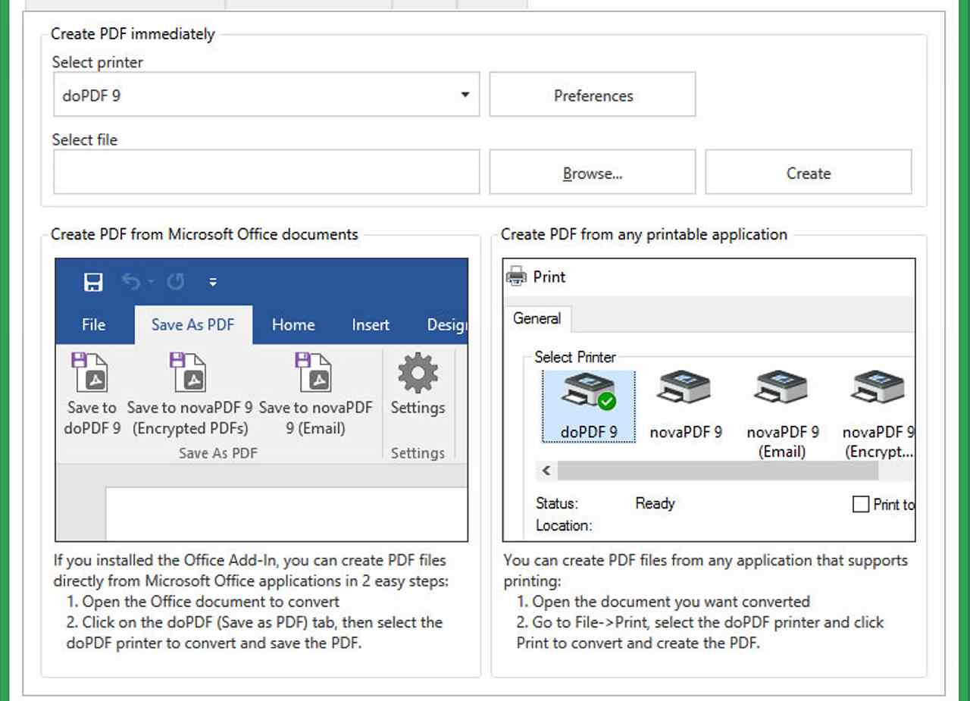Switch to the Insert ribbon tab
The height and width of the screenshot is (701, 970).
pos(371,325)
